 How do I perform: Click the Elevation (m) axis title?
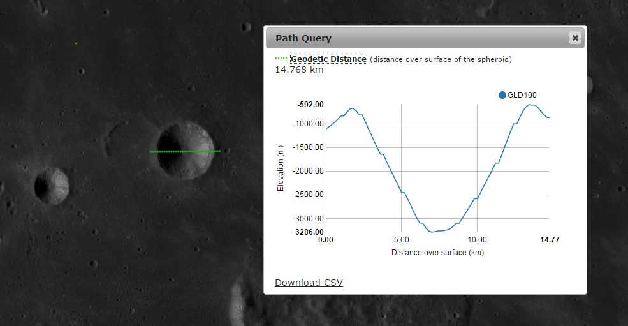(x=281, y=168)
